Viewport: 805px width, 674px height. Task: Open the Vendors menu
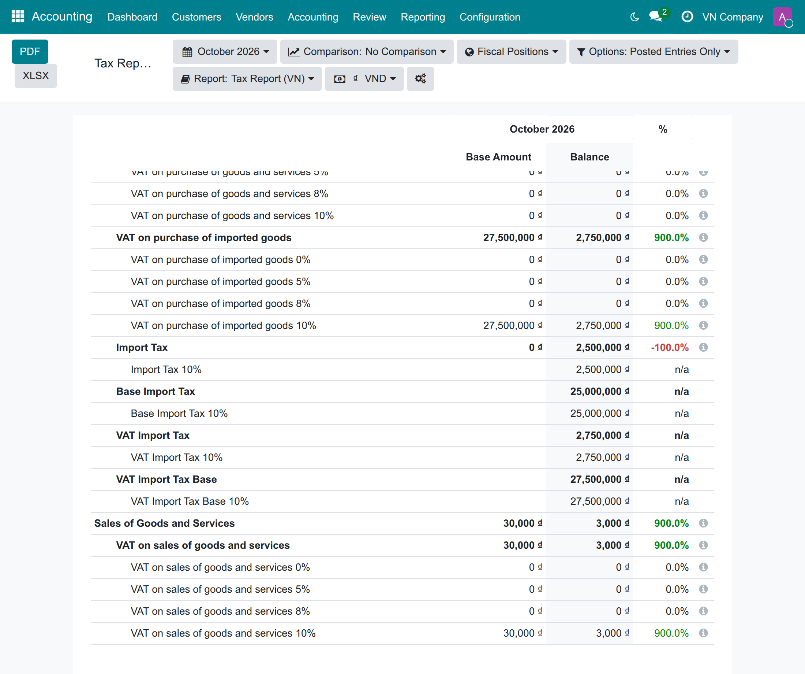pos(254,17)
